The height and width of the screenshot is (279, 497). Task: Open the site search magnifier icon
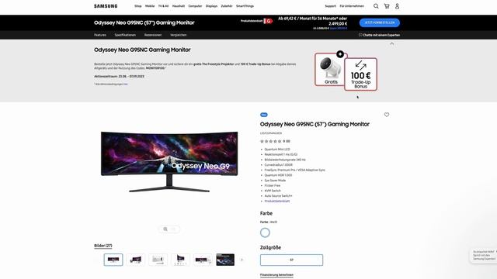(x=376, y=6)
